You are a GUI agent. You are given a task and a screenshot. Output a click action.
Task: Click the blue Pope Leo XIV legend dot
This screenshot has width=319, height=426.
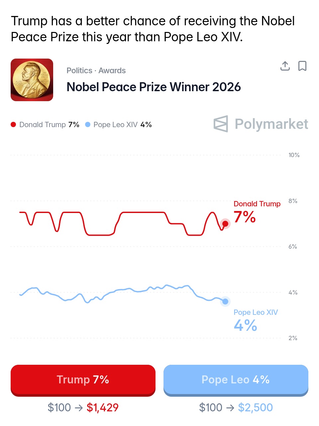pyautogui.click(x=88, y=124)
